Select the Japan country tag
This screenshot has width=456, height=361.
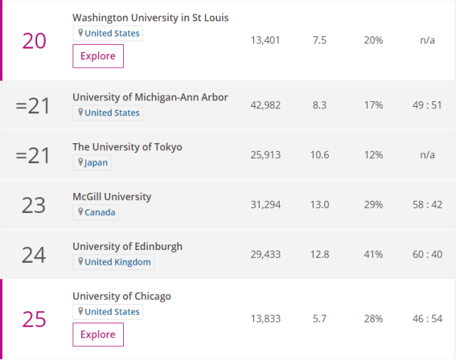96,162
